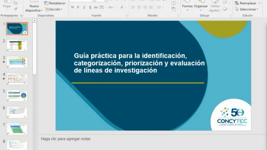This screenshot has width=267, height=150.
Task: Open change case Aa dropdown
Action: (112, 7)
